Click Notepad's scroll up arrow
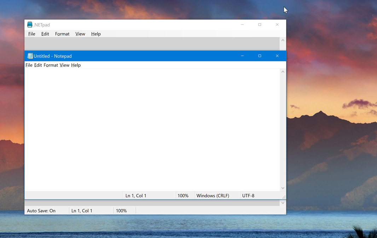This screenshot has width=377, height=238. [x=283, y=72]
